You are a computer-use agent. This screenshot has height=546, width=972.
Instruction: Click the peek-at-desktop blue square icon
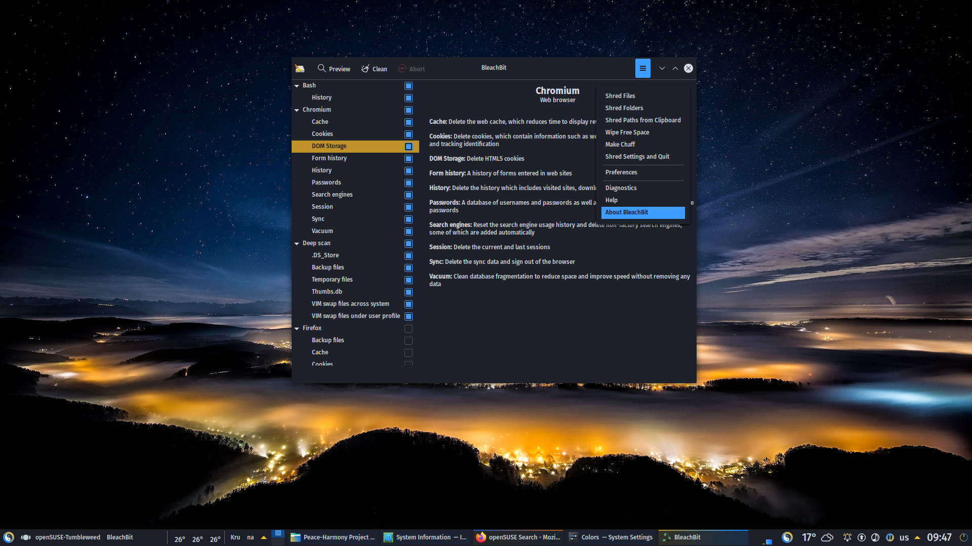pos(768,541)
